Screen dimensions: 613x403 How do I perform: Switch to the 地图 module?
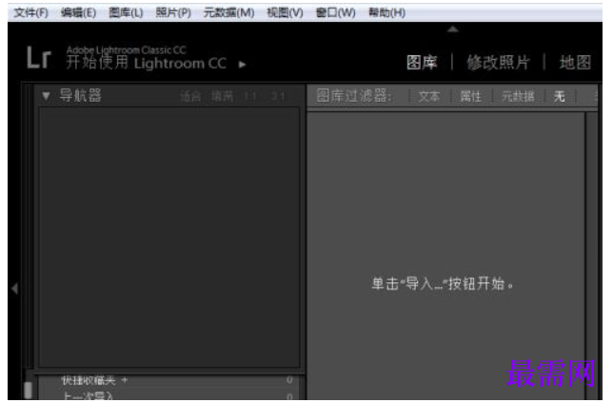(575, 63)
